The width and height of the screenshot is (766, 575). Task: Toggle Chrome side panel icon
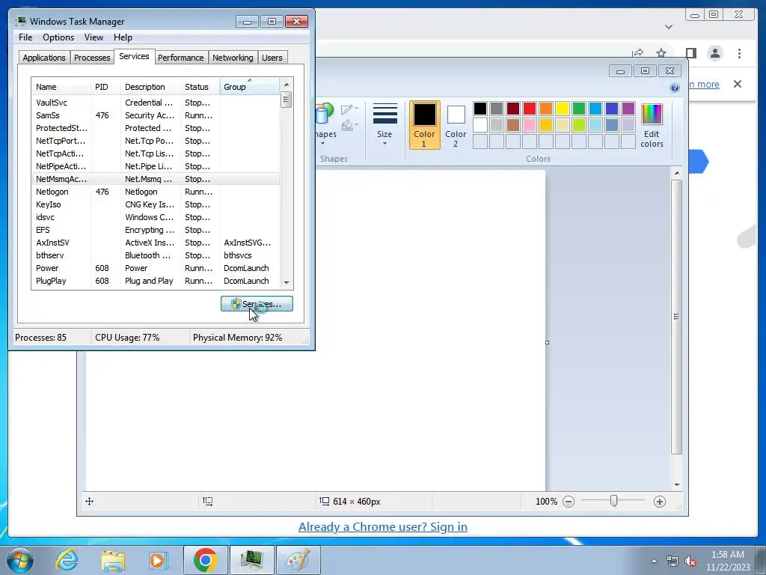[690, 53]
